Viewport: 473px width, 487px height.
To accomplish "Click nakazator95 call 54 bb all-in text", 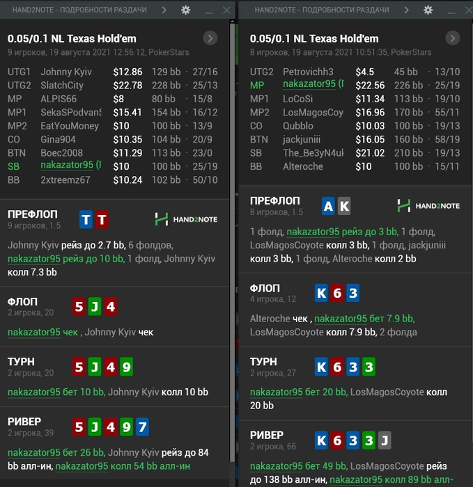I will 123,466.
